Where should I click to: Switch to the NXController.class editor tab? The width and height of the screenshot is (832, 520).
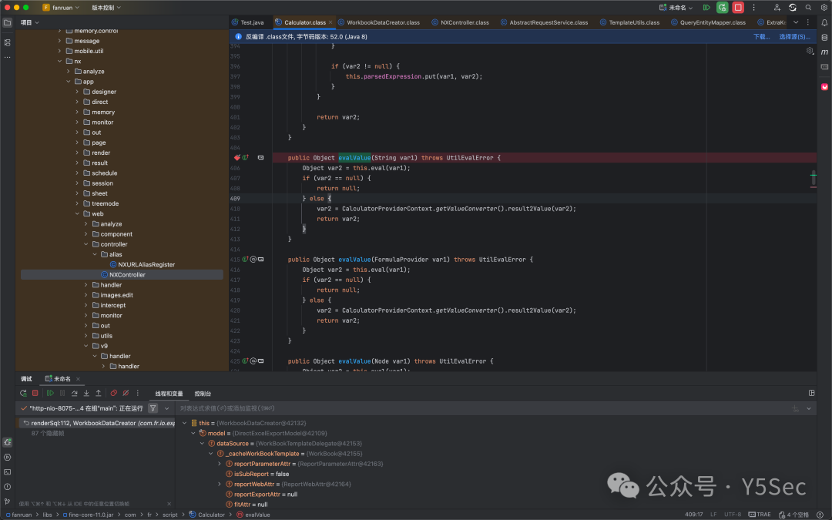[x=460, y=22]
